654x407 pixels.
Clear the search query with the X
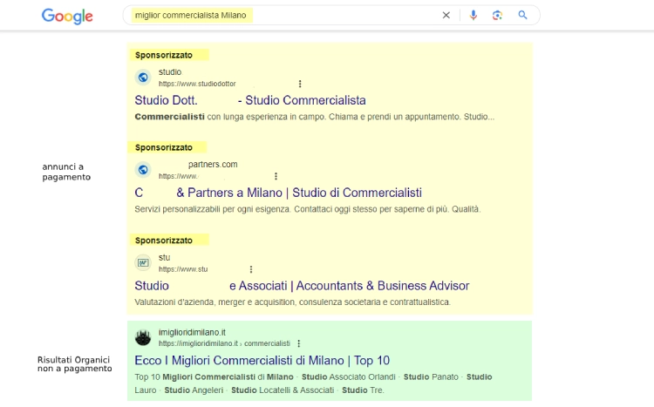[446, 15]
